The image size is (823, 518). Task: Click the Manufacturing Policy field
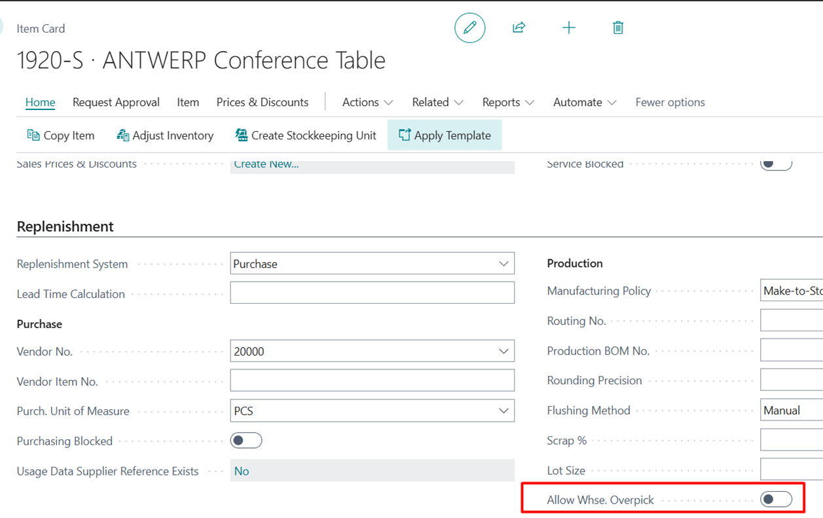click(x=792, y=290)
